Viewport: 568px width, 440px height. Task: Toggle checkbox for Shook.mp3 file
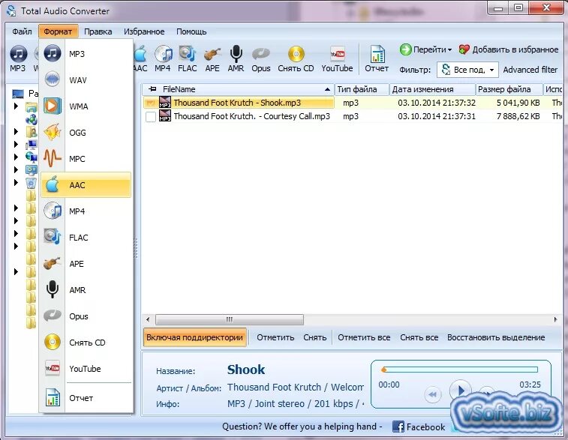click(x=151, y=103)
